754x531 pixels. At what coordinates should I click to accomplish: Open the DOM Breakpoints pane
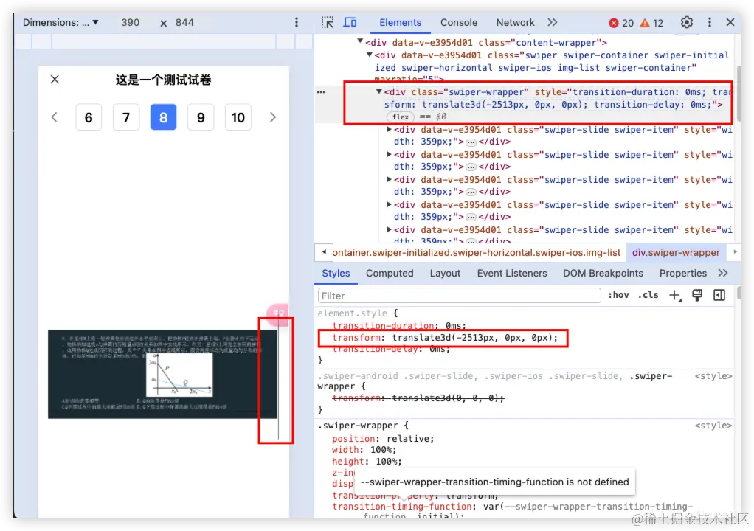coord(603,273)
